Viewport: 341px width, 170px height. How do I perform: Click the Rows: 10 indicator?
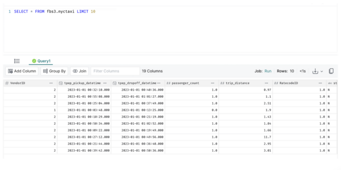tap(285, 71)
